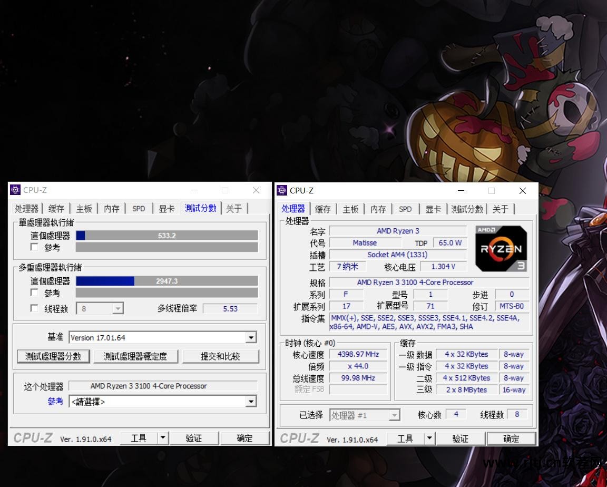
Task: Click 验证 button in left window
Action: pos(194,438)
